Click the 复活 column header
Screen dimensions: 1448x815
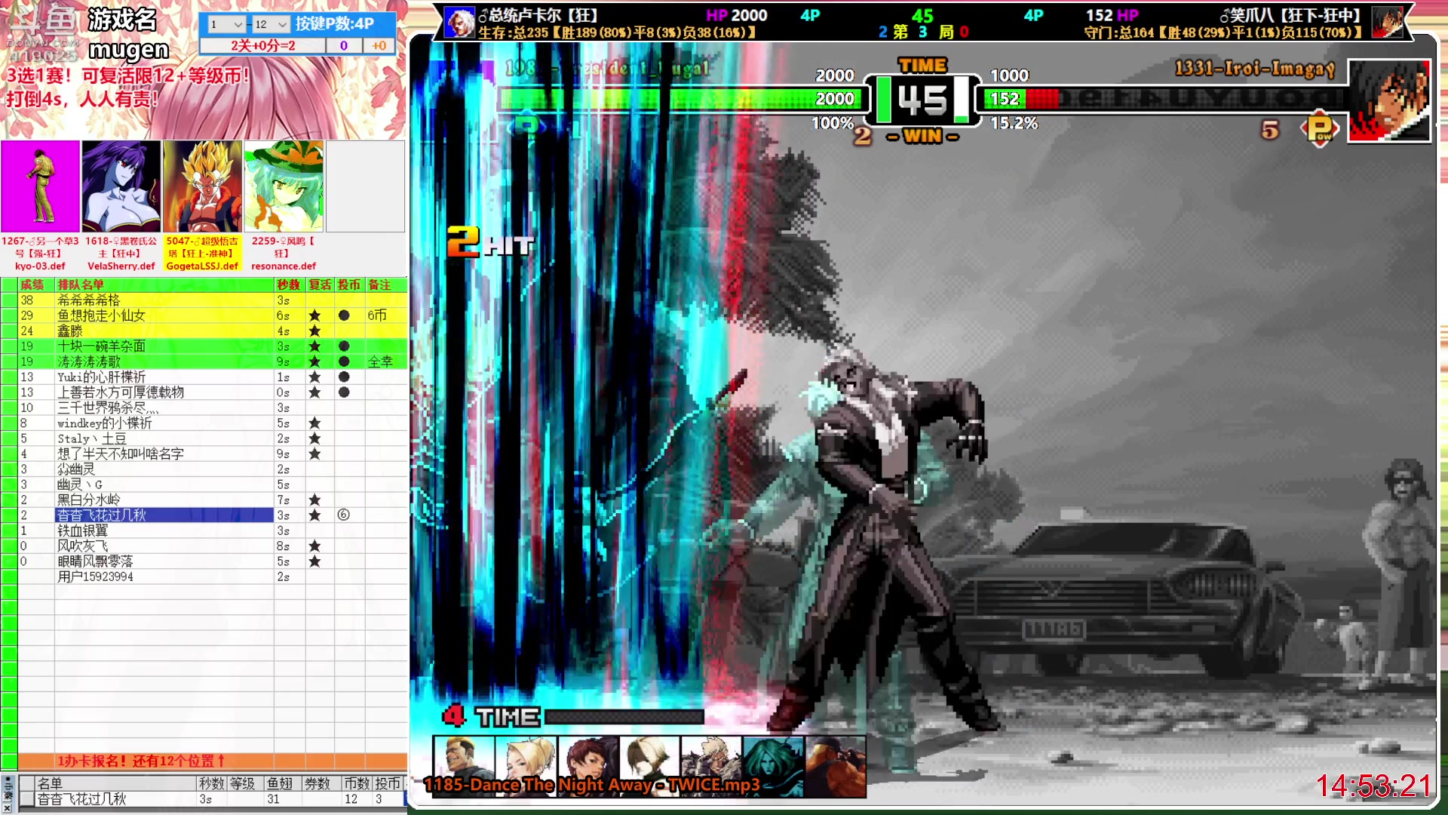320,284
